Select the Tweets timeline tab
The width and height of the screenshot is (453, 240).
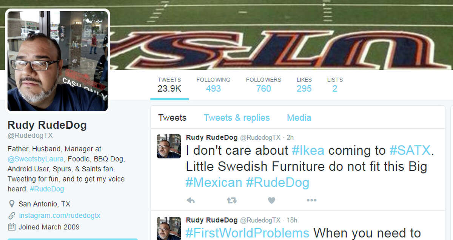click(172, 118)
